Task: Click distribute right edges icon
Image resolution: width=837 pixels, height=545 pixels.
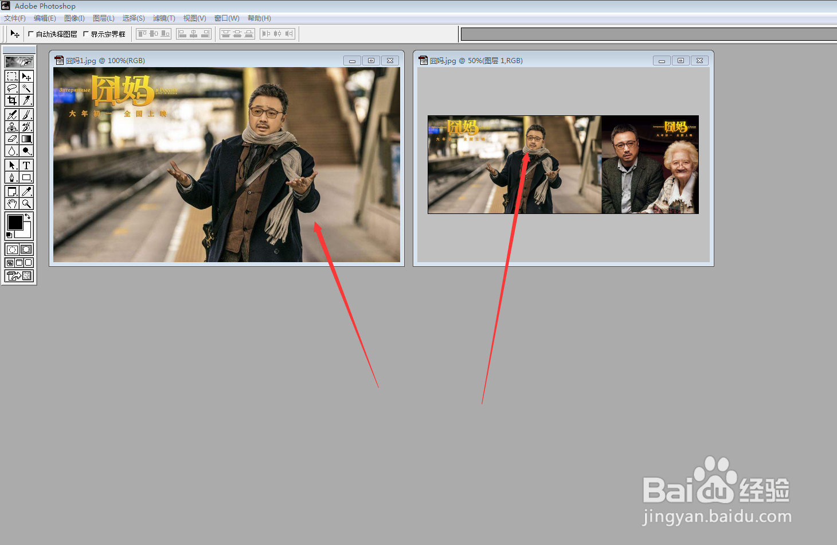Action: pos(289,34)
